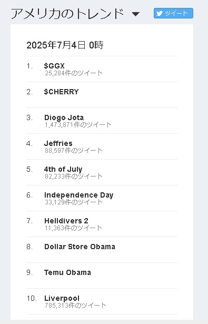Open the Liverpool trend link

(x=62, y=298)
